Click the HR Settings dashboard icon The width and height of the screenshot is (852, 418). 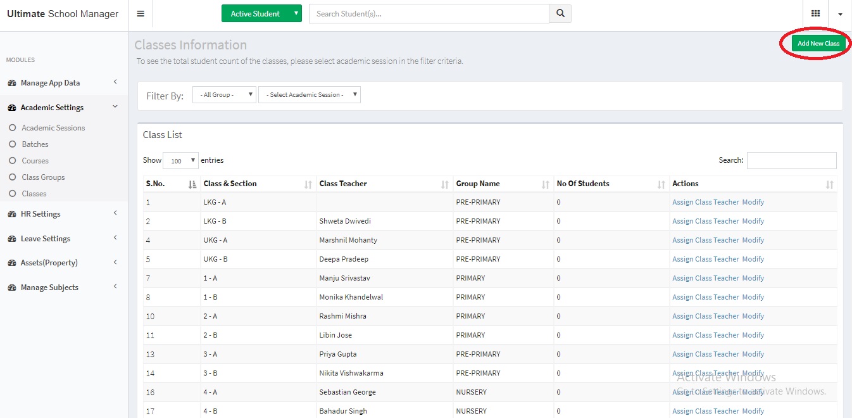tap(12, 214)
